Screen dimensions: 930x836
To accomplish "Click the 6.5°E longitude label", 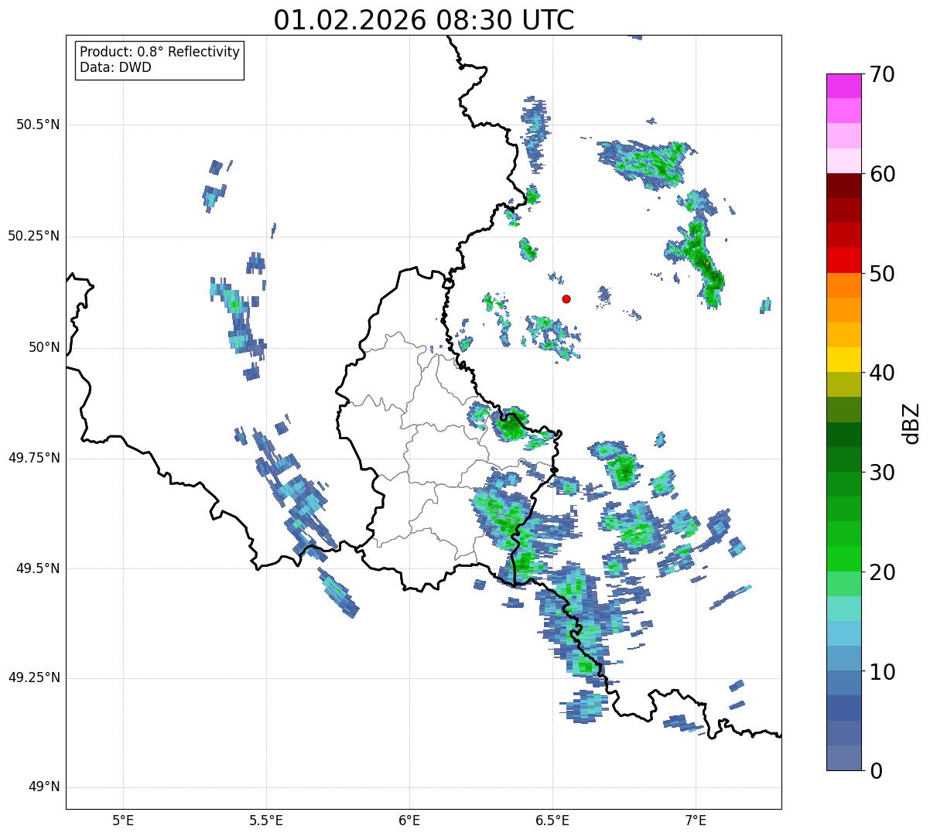I will 552,820.
